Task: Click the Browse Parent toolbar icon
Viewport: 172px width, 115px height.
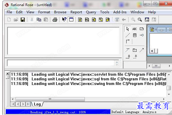Action: (117, 20)
